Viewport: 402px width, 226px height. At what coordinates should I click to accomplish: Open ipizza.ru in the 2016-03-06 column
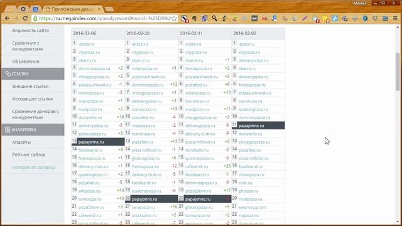[87, 44]
